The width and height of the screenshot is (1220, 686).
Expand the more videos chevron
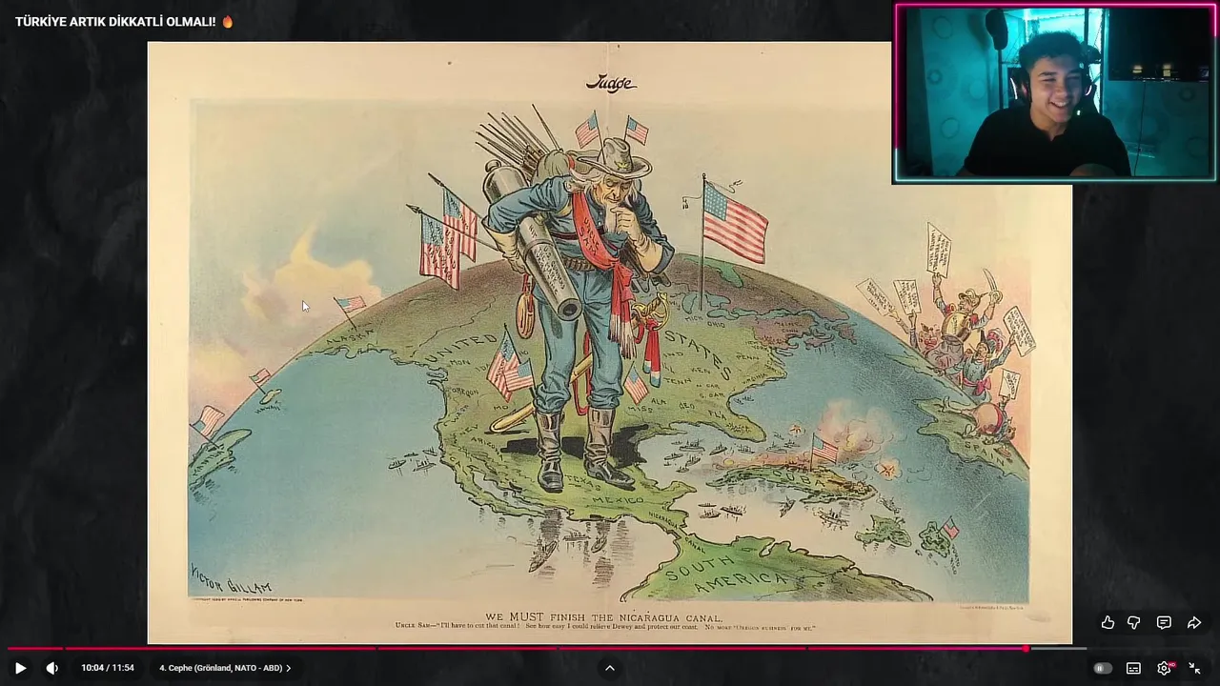[x=610, y=668]
